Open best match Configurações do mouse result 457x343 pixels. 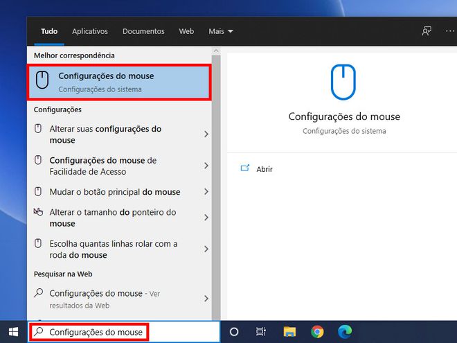(x=119, y=82)
